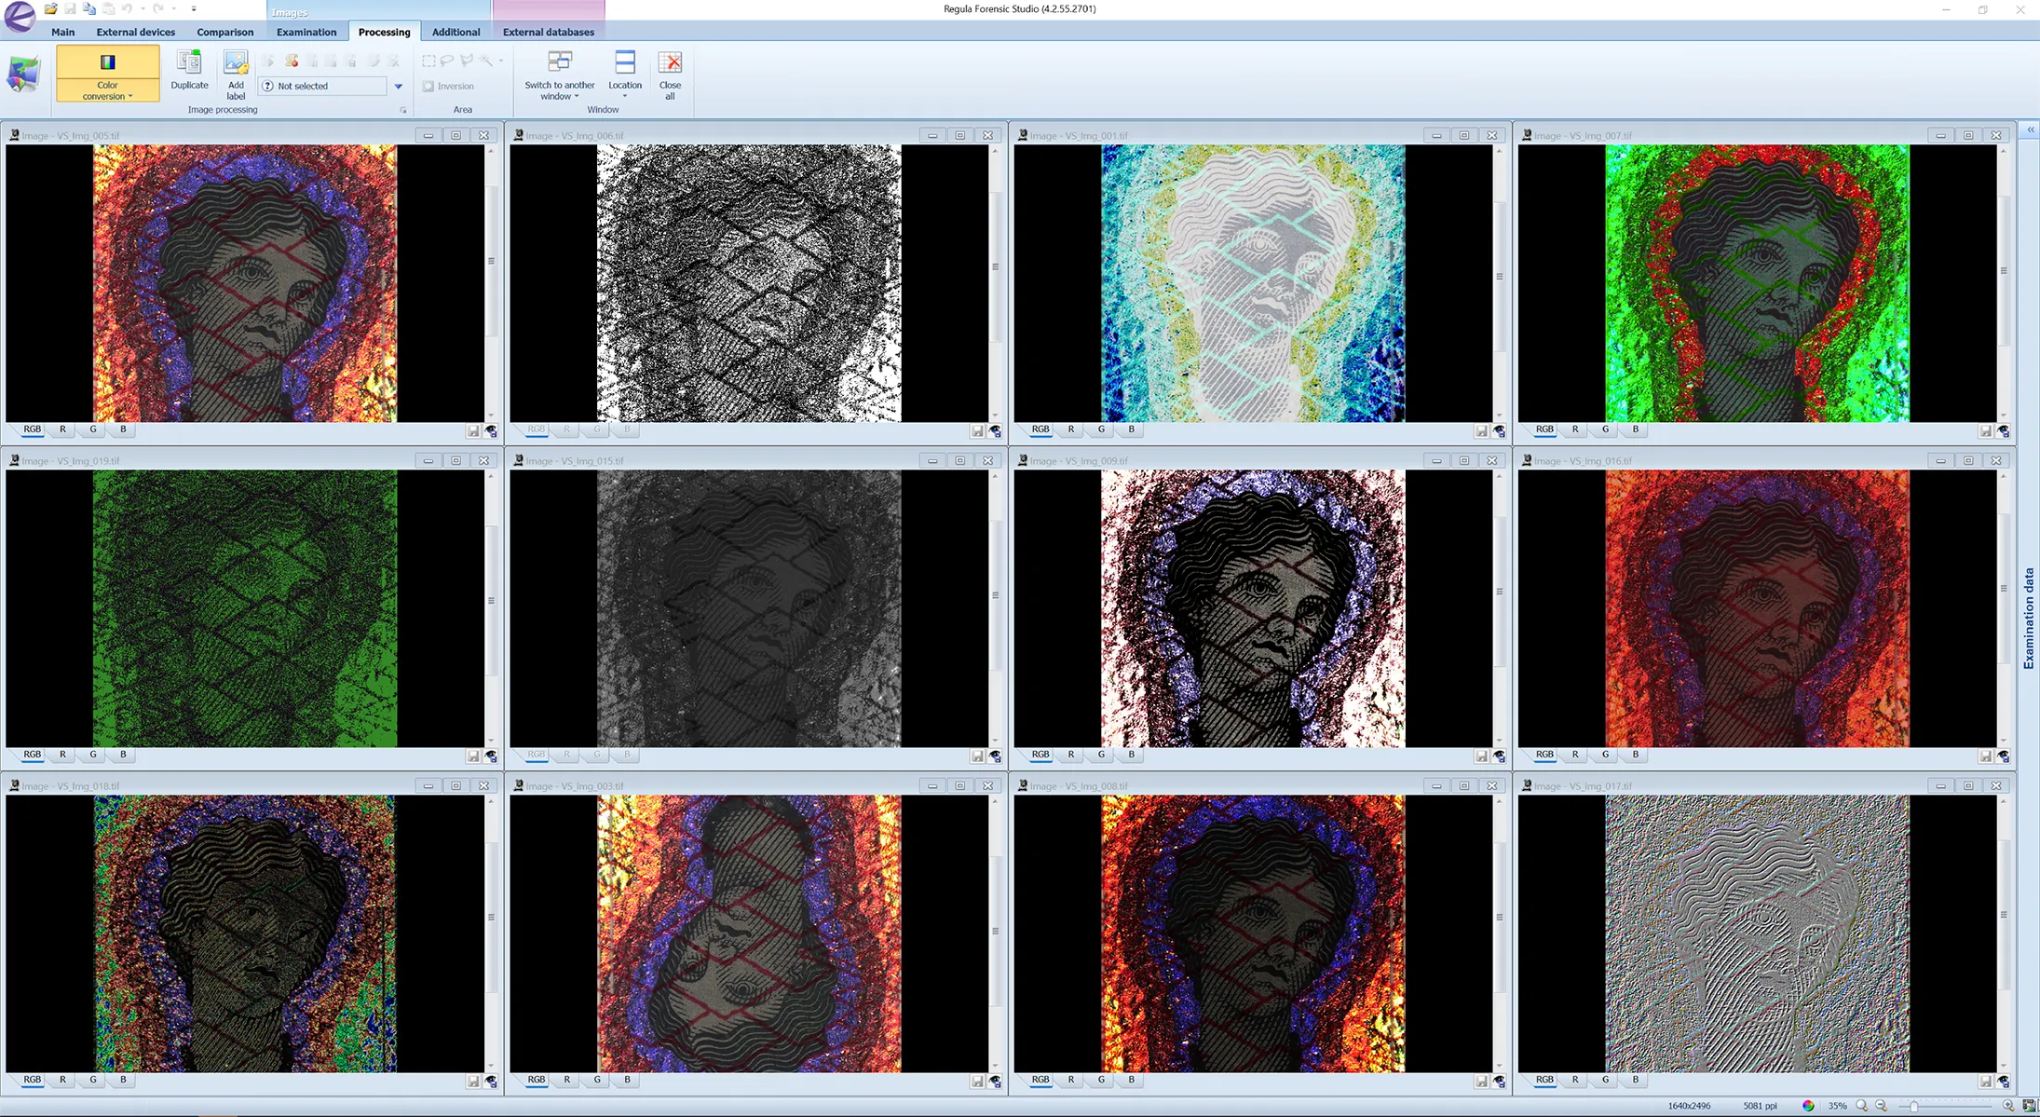Show only G channel in VS_Img_016.tif

coord(1605,755)
